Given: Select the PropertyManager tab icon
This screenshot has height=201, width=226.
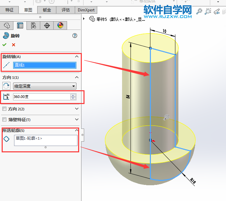Looking at the screenshot, I should pyautogui.click(x=20, y=26).
